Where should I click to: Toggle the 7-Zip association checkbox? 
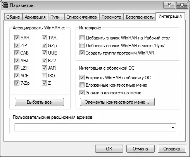pos(17,83)
